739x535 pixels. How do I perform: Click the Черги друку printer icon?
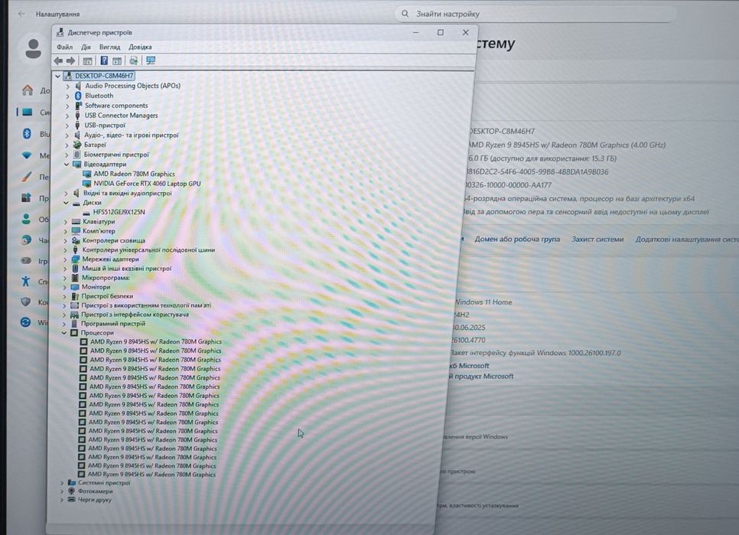[x=72, y=500]
